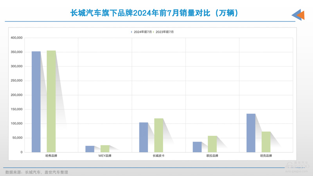Click the 250,000 y-axis value

pos(16,81)
